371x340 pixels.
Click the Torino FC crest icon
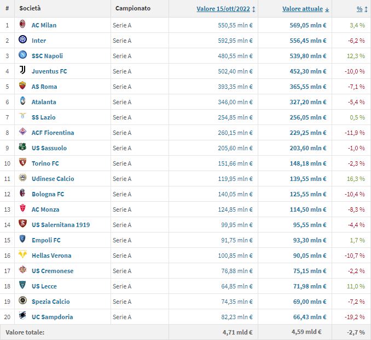[22, 163]
